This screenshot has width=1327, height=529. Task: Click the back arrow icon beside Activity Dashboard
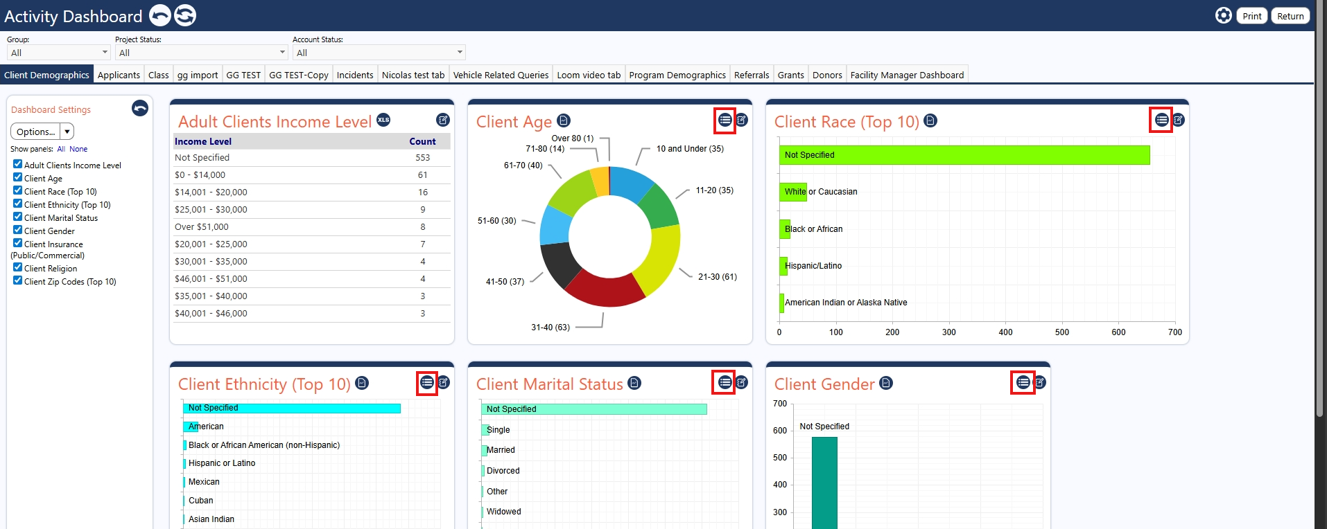[x=160, y=15]
